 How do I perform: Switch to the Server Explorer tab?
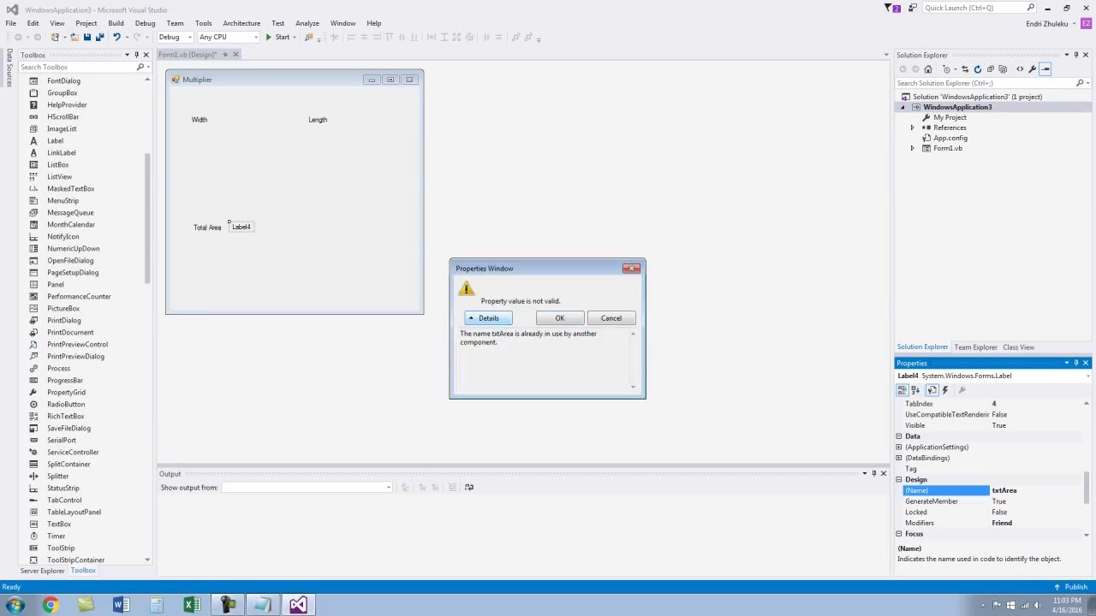pyautogui.click(x=42, y=571)
